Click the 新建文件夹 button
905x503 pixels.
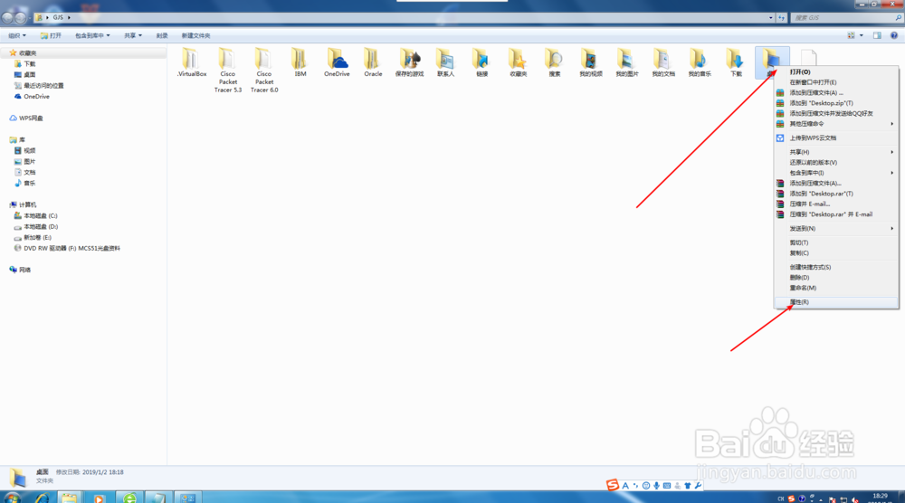195,35
